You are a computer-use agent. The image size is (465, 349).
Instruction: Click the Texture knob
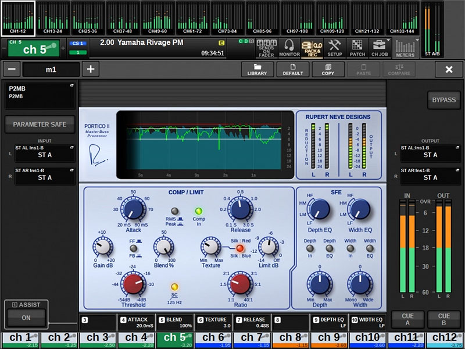[x=211, y=247]
